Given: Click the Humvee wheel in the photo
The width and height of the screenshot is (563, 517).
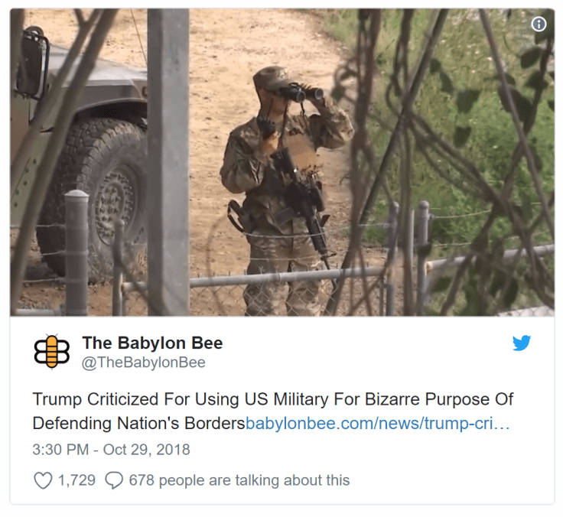Looking at the screenshot, I should (x=95, y=201).
